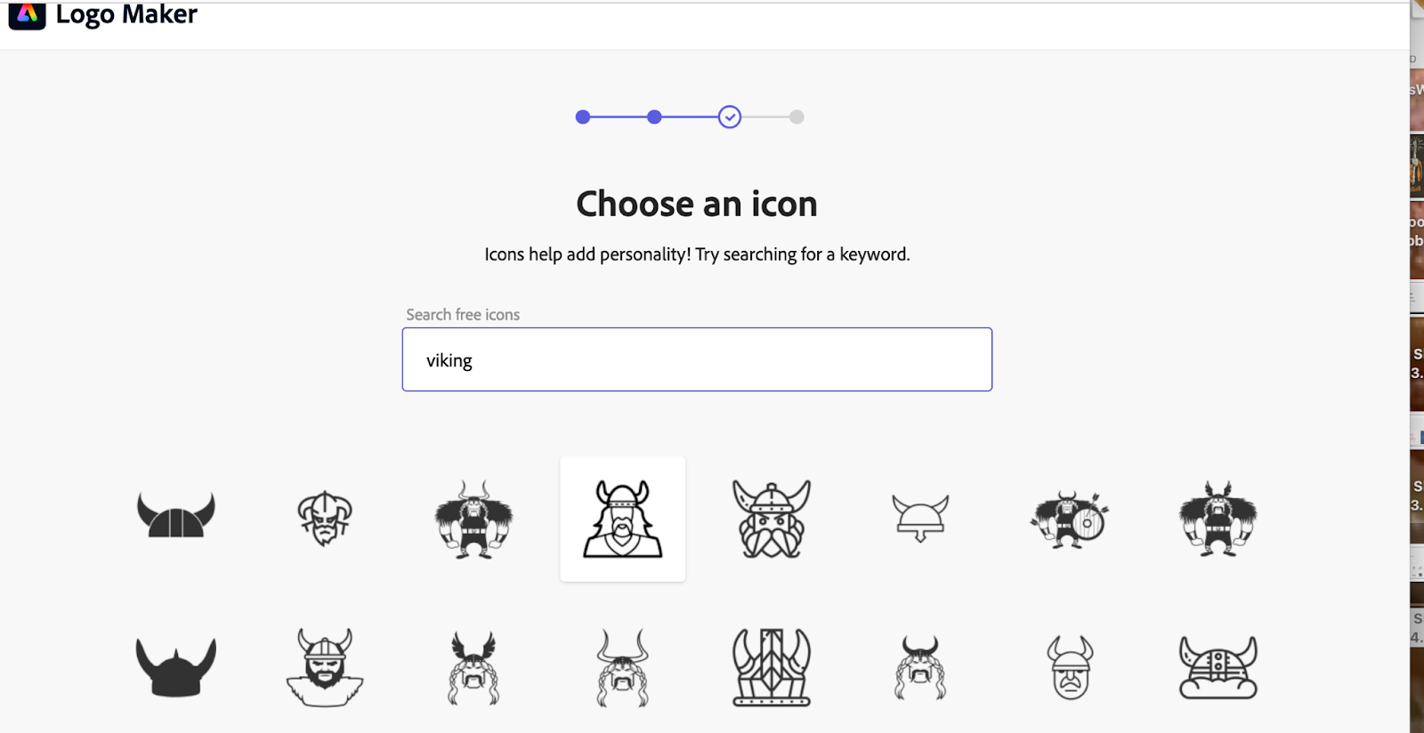Select the furry viking warrior holding axe icon
Viewport: 1424px width, 733px height.
click(x=473, y=519)
